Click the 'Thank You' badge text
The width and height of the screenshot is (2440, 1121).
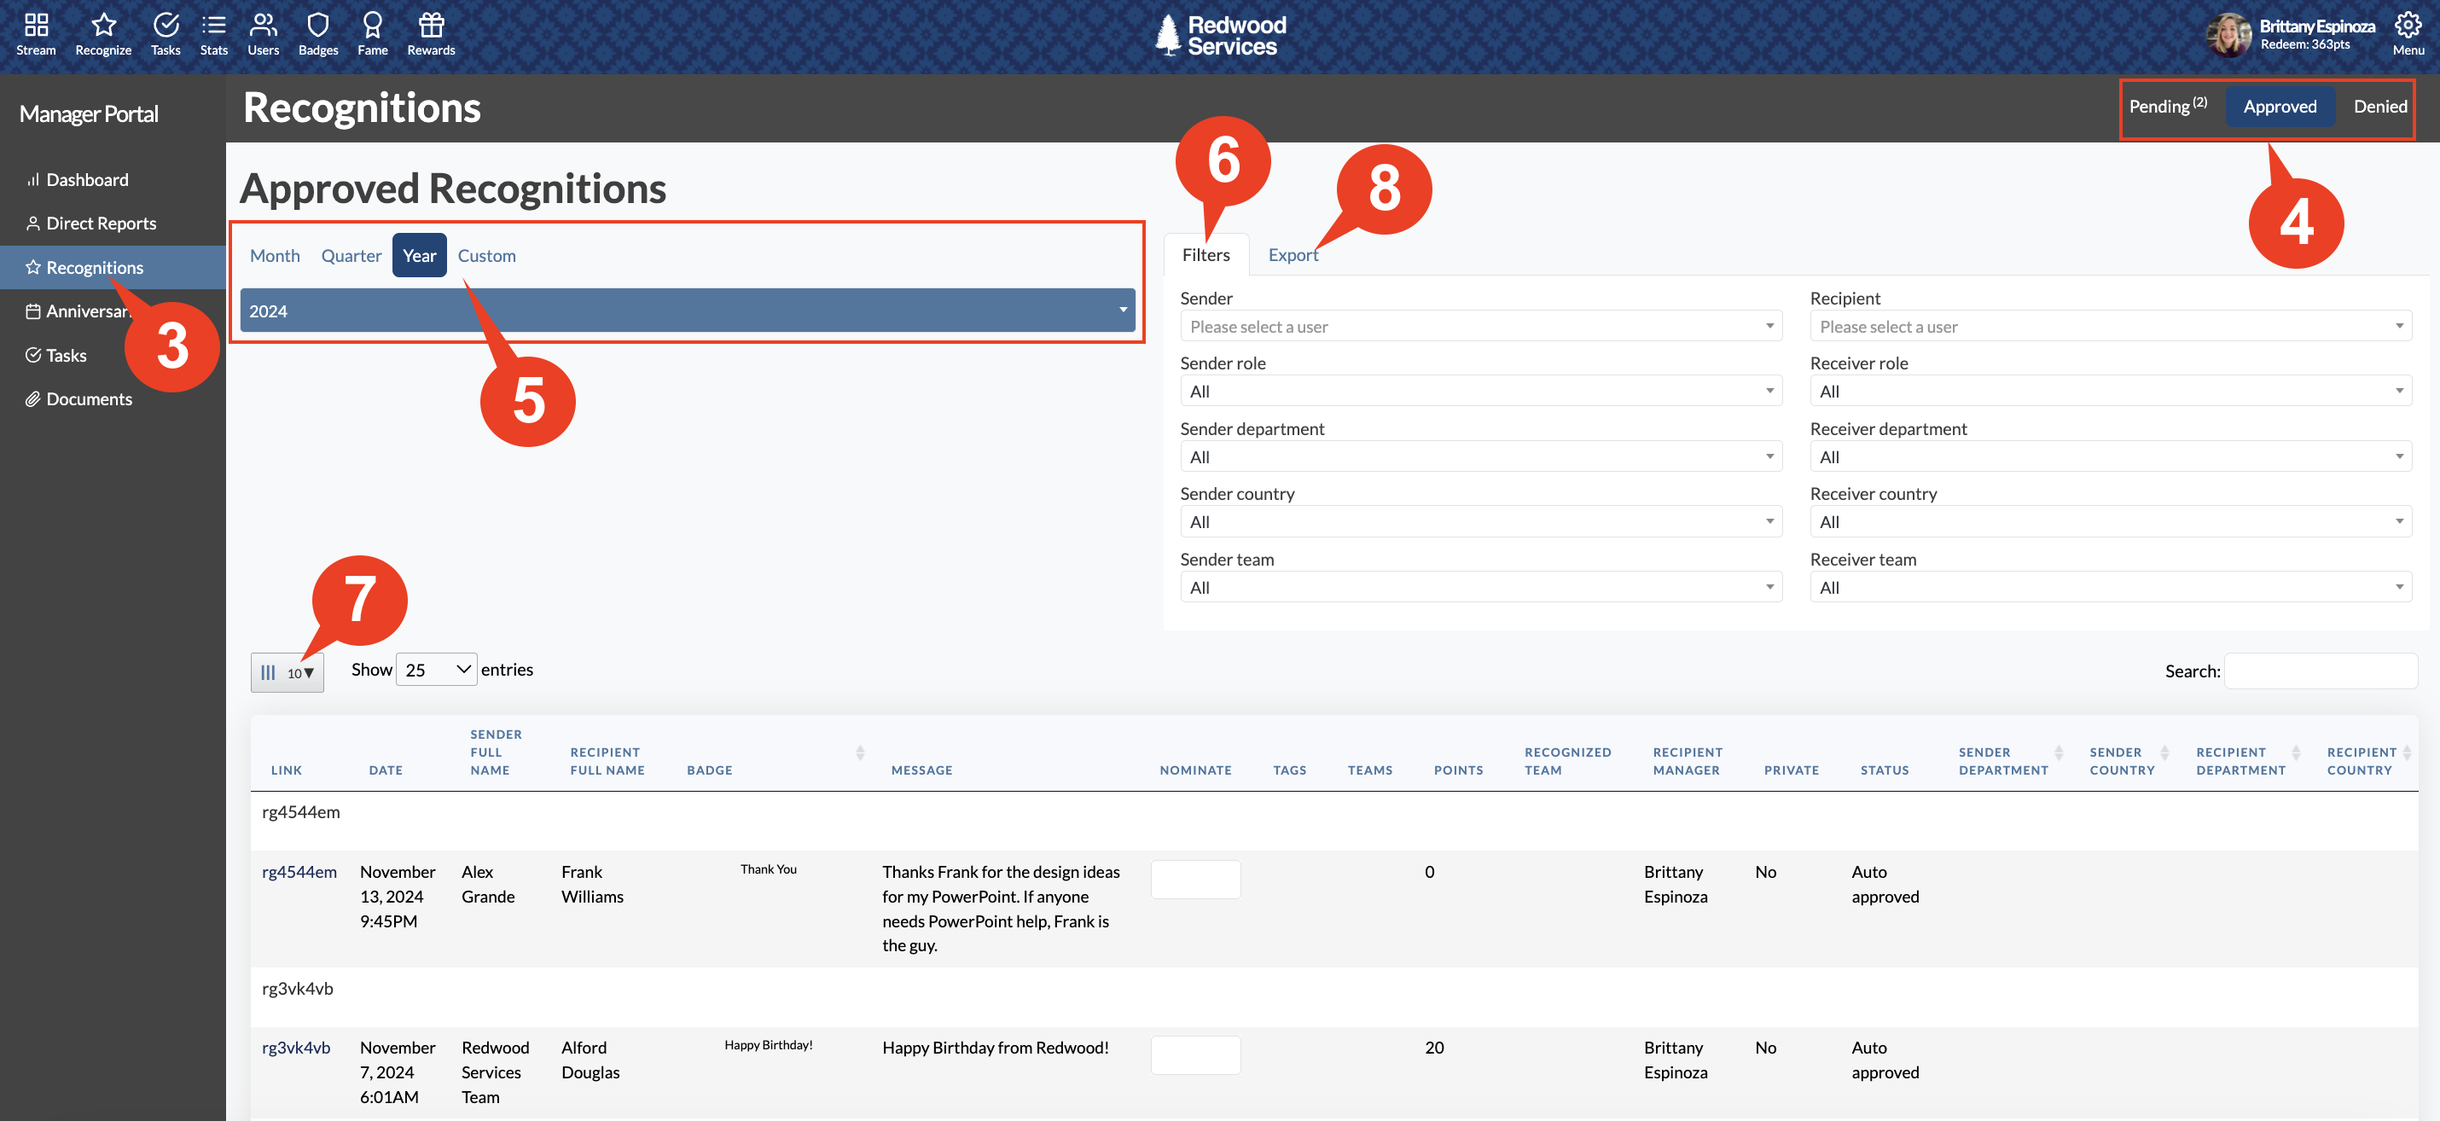pyautogui.click(x=768, y=869)
